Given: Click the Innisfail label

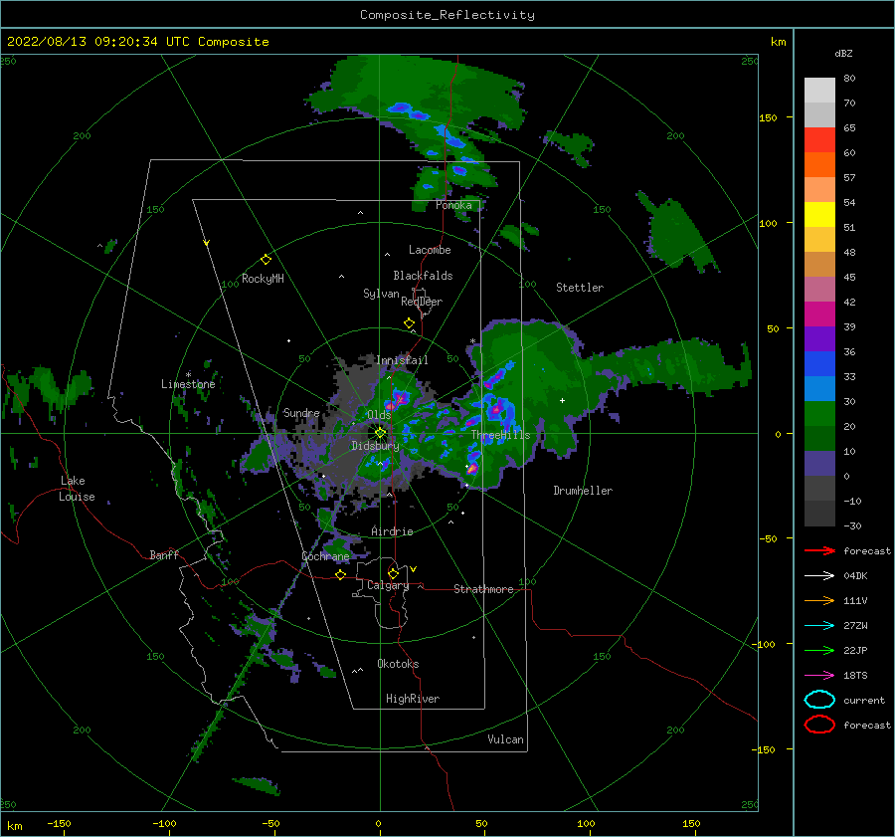Looking at the screenshot, I should pos(402,360).
